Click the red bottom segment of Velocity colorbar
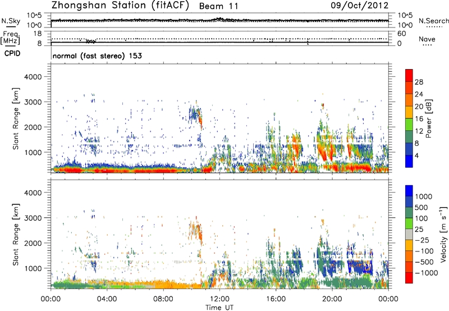The width and height of the screenshot is (449, 311). pyautogui.click(x=409, y=278)
